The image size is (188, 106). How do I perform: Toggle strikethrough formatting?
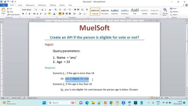(x=34, y=14)
